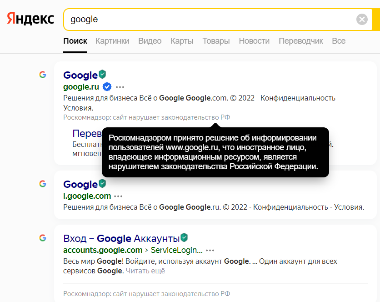Click the Читать ещё link
Image resolution: width=380 pixels, height=302 pixels.
pyautogui.click(x=145, y=271)
